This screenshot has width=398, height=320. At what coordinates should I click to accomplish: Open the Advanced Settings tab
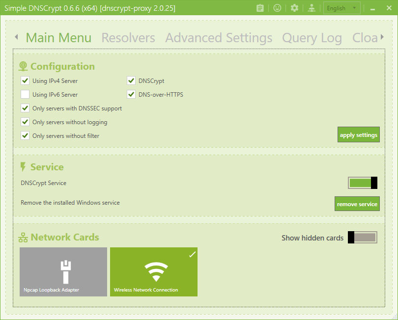click(x=219, y=38)
